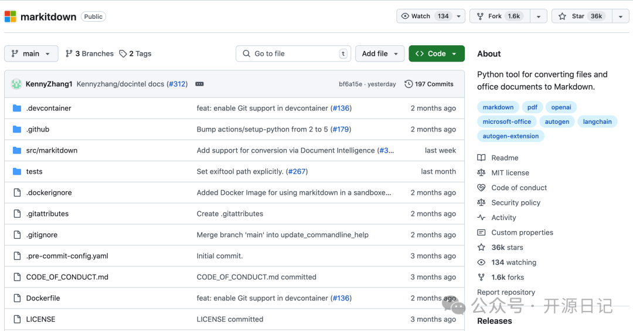633x331 pixels.
Task: Expand commit message with ellipsis icon
Action: click(x=199, y=84)
